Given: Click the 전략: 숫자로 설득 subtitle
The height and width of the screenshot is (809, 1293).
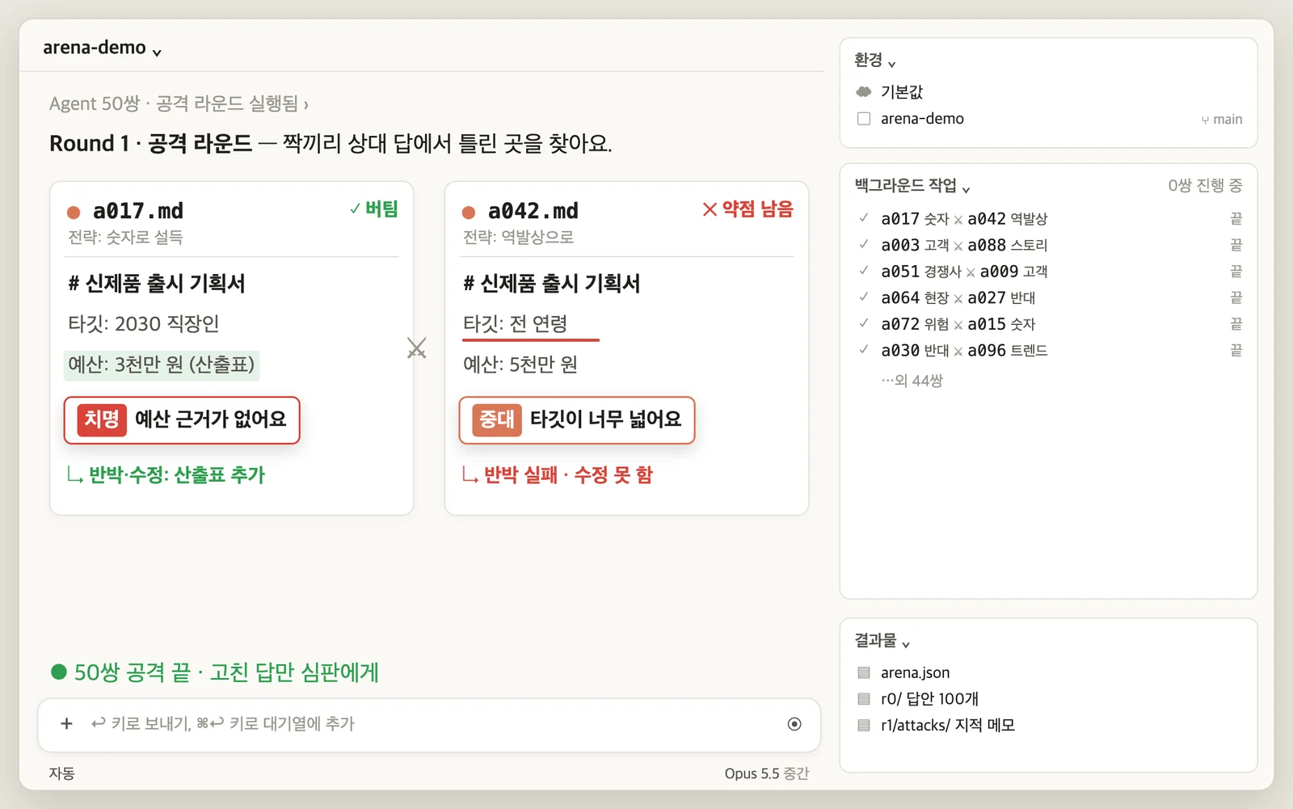Looking at the screenshot, I should click(x=125, y=238).
